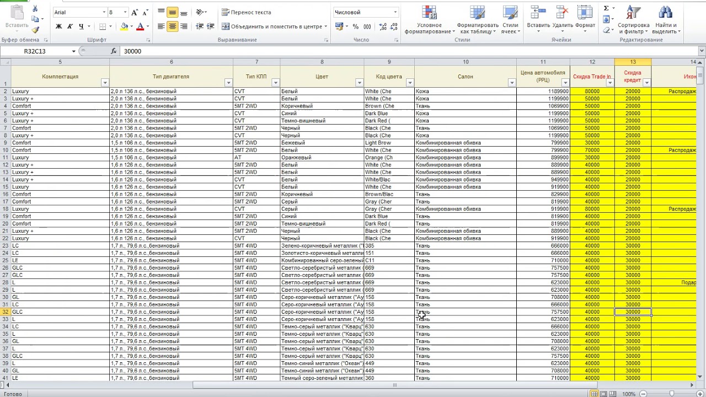Align cell content to bottom
Image resolution: width=706 pixels, height=397 pixels.
(x=184, y=12)
